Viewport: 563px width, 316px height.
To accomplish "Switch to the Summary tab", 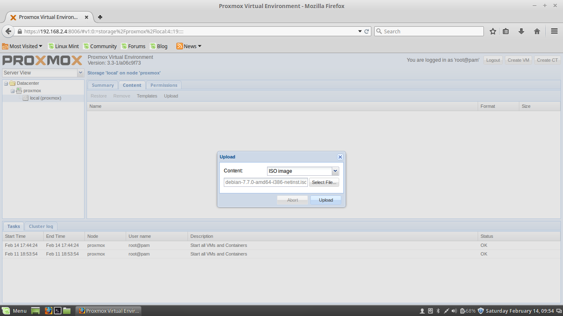I will click(x=103, y=85).
